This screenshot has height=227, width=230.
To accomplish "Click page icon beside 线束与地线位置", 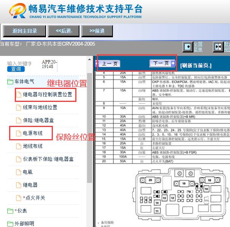I will tap(19, 108).
